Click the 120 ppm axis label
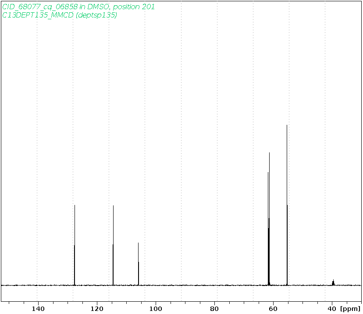The image size is (363, 314). coord(97,309)
